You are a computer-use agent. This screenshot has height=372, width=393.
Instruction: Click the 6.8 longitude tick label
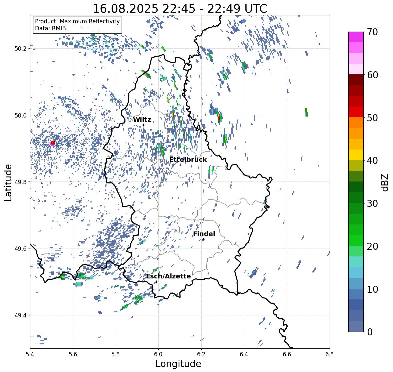[x=330, y=354]
